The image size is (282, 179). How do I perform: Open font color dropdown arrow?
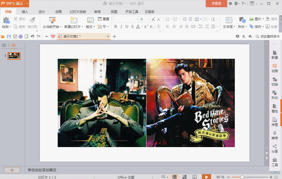click(142, 27)
